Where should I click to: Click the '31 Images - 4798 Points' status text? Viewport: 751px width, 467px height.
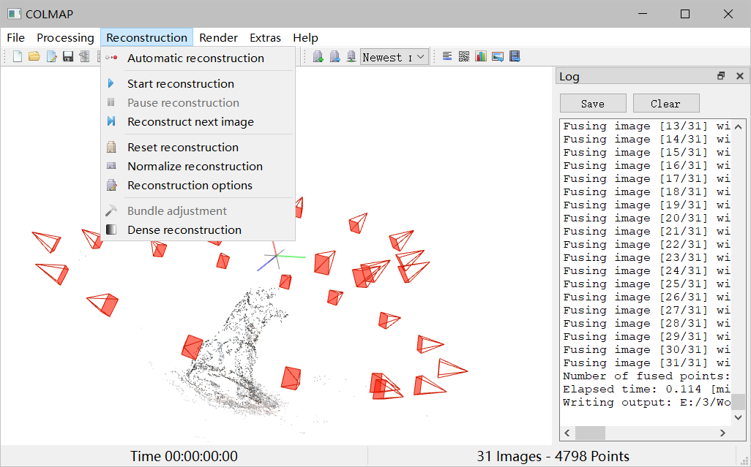(x=553, y=457)
